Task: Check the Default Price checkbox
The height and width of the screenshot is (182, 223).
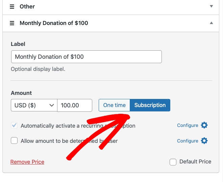Action: 173,162
